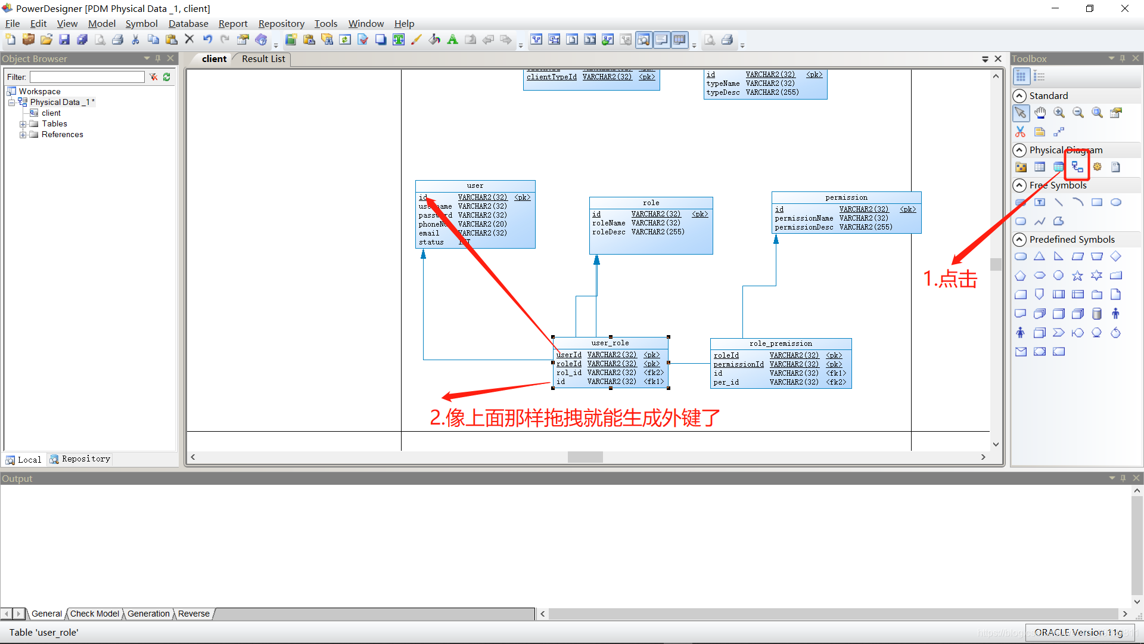This screenshot has height=644, width=1144.
Task: Switch to the Repository browser tab
Action: coord(80,459)
